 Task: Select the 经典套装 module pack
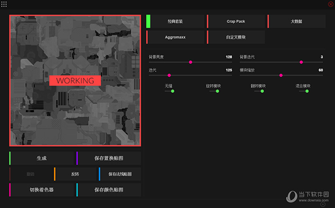point(175,21)
